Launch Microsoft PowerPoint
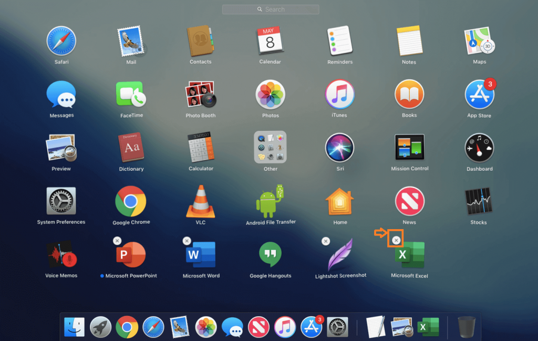 pyautogui.click(x=131, y=255)
